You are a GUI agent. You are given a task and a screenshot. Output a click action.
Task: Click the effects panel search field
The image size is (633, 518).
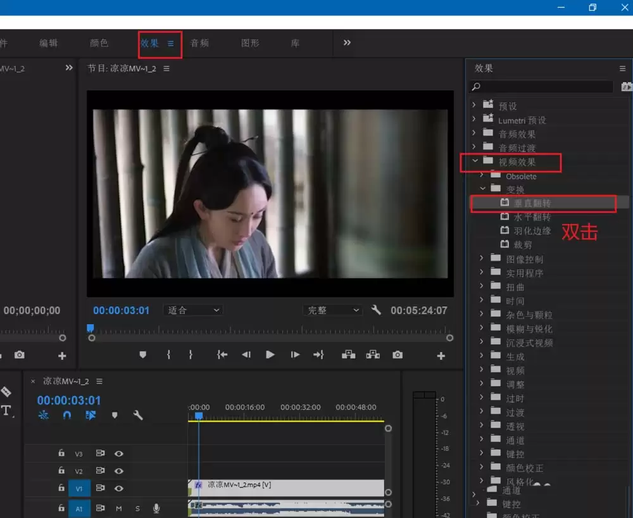pyautogui.click(x=541, y=86)
